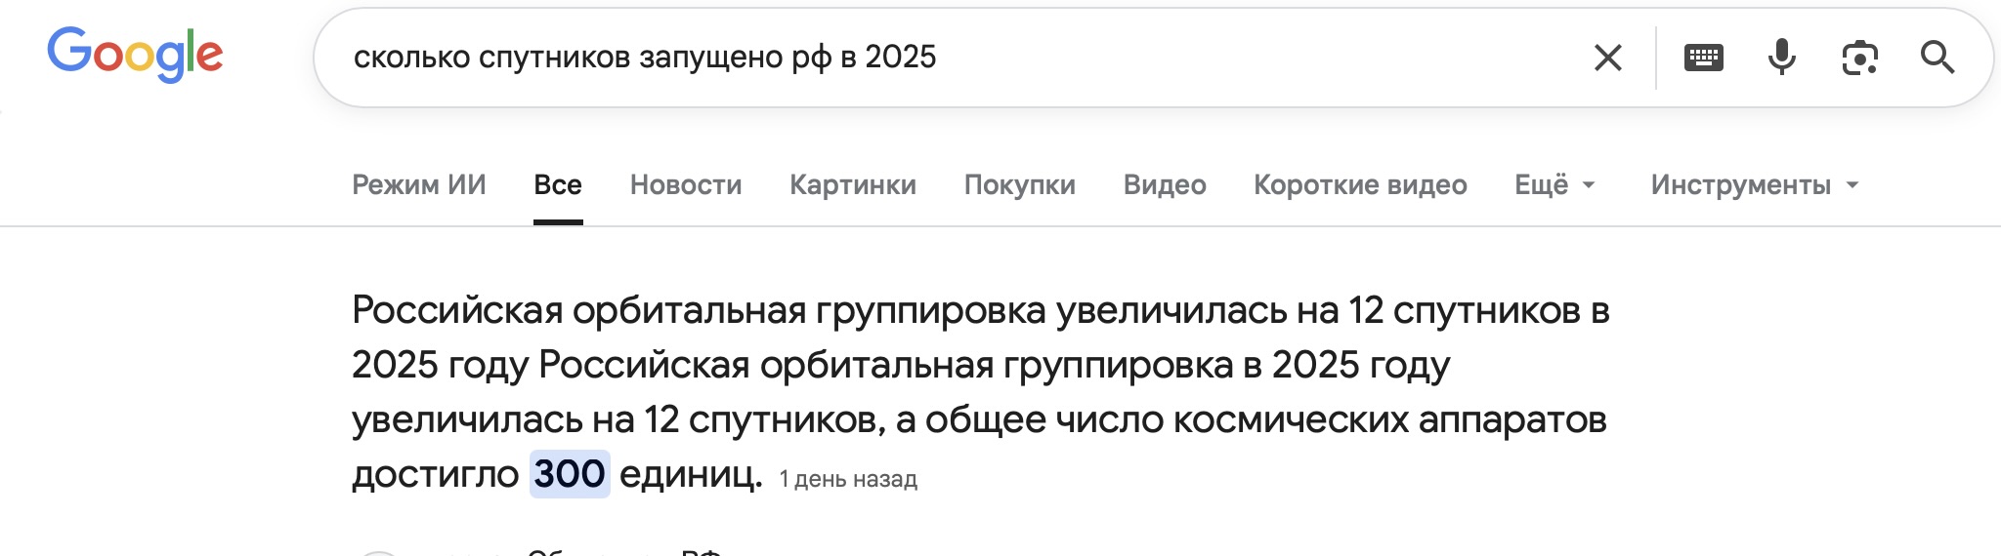Open the Короткие видео tab
Screen dimensions: 2001x556
point(1360,184)
